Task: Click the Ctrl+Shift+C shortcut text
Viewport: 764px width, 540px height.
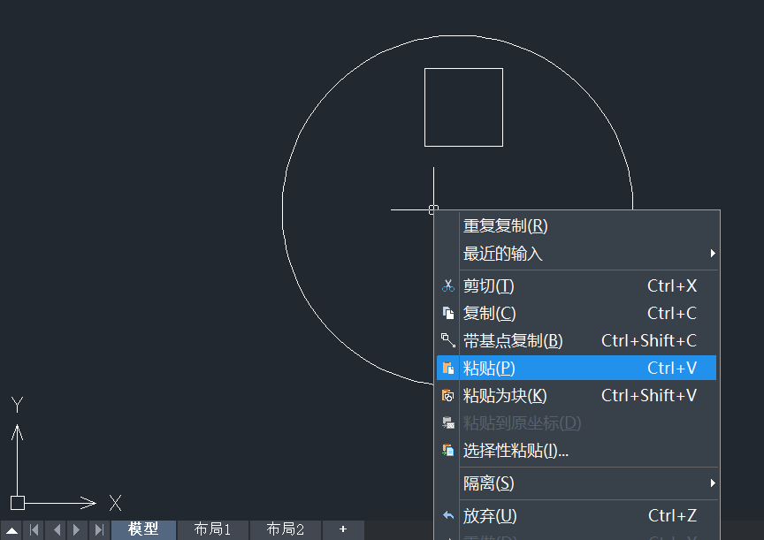Action: click(649, 340)
